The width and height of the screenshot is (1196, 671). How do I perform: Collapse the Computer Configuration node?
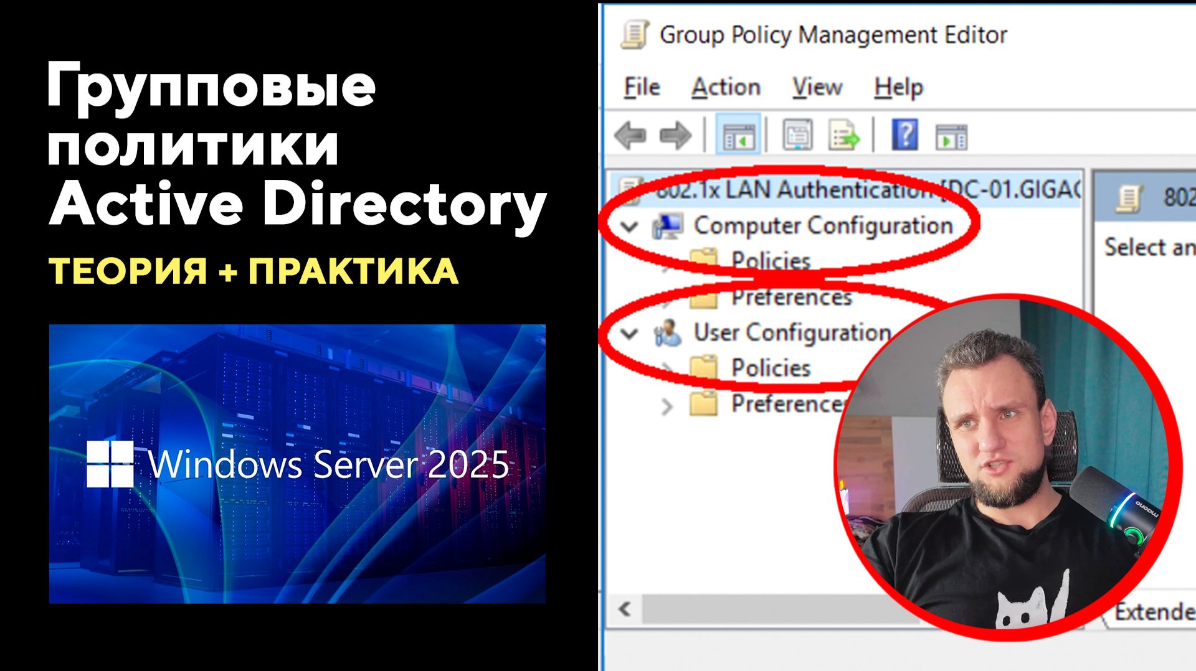[x=629, y=226]
